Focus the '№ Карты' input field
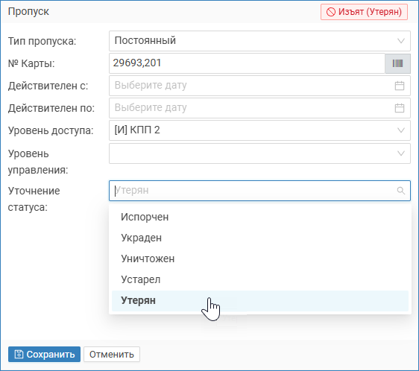The image size is (419, 371). point(247,63)
